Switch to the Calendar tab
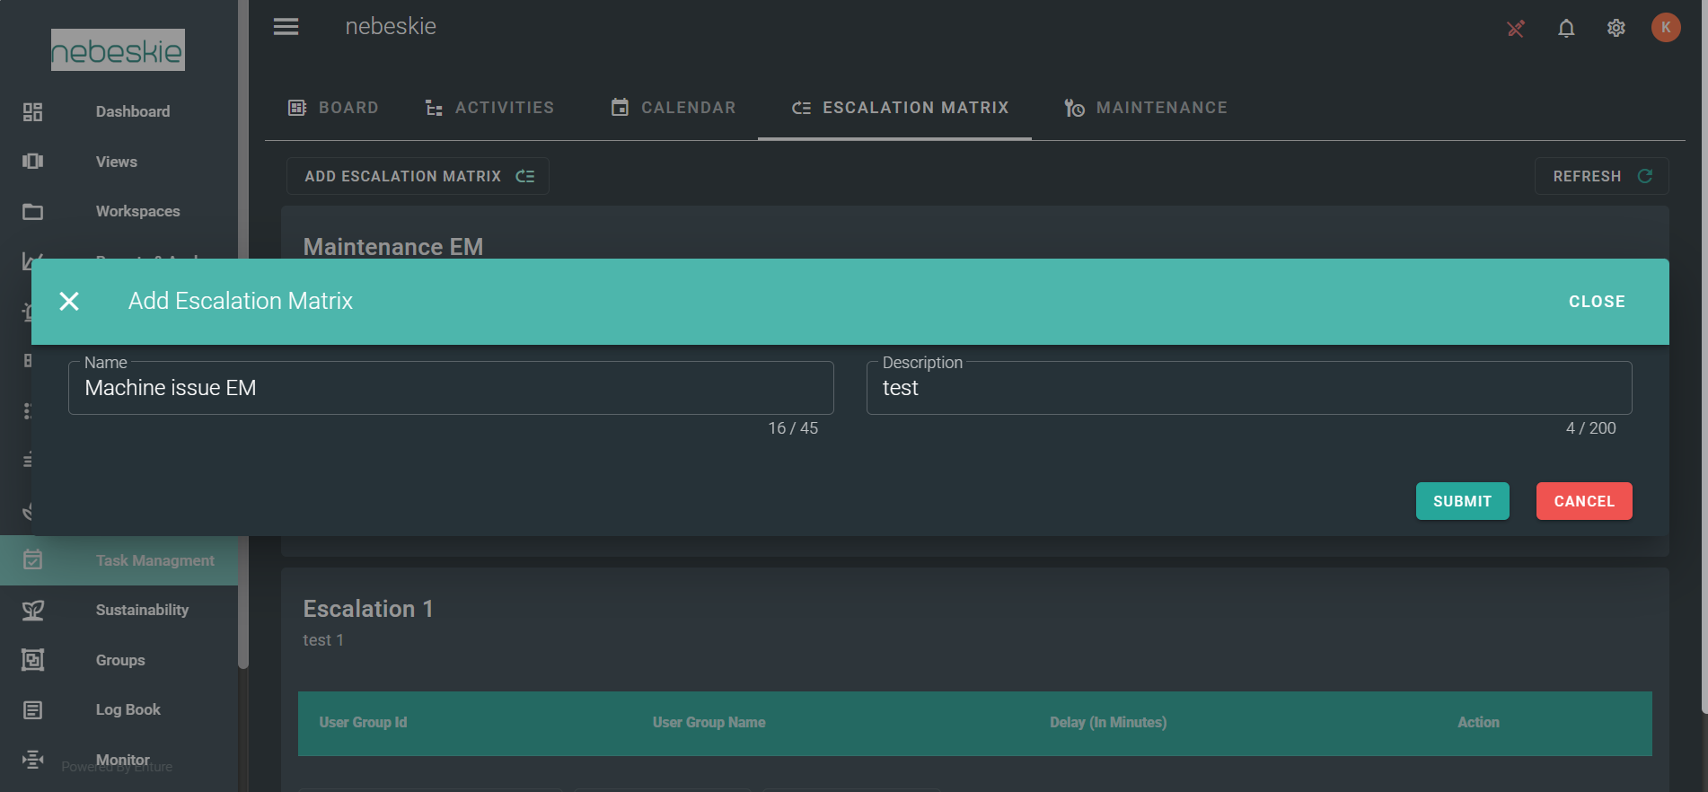The image size is (1708, 792). coord(673,108)
